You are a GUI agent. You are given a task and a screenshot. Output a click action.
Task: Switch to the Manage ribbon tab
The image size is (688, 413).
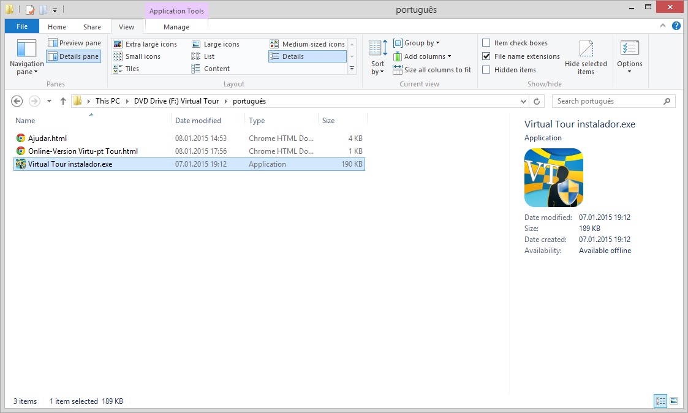click(176, 27)
